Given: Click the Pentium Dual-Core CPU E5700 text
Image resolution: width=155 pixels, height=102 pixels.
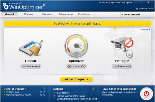Looking at the screenshot, I should (71, 96).
